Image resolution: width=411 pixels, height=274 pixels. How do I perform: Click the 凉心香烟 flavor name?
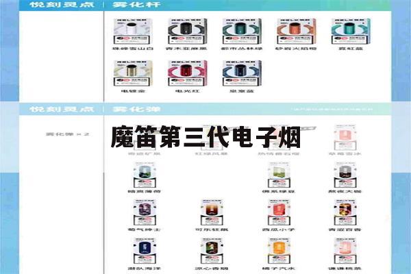tap(212, 269)
